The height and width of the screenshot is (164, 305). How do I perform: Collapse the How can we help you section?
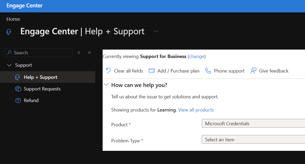pyautogui.click(x=106, y=85)
